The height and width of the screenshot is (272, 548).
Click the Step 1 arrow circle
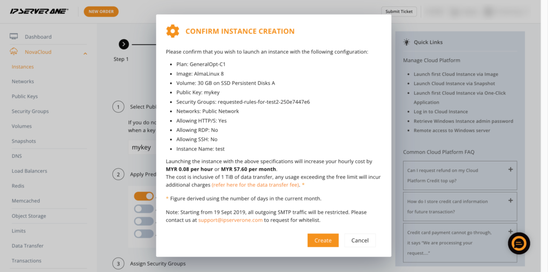coord(124,44)
